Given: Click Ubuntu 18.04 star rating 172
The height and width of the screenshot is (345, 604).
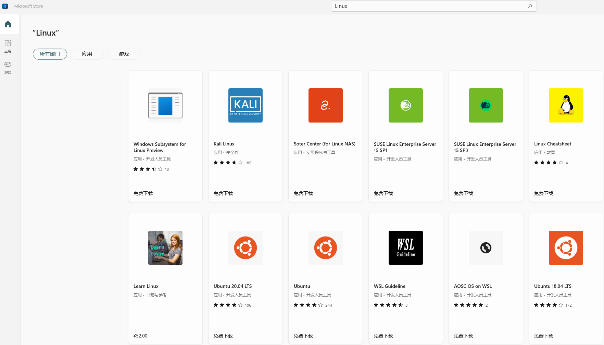Looking at the screenshot, I should (553, 305).
